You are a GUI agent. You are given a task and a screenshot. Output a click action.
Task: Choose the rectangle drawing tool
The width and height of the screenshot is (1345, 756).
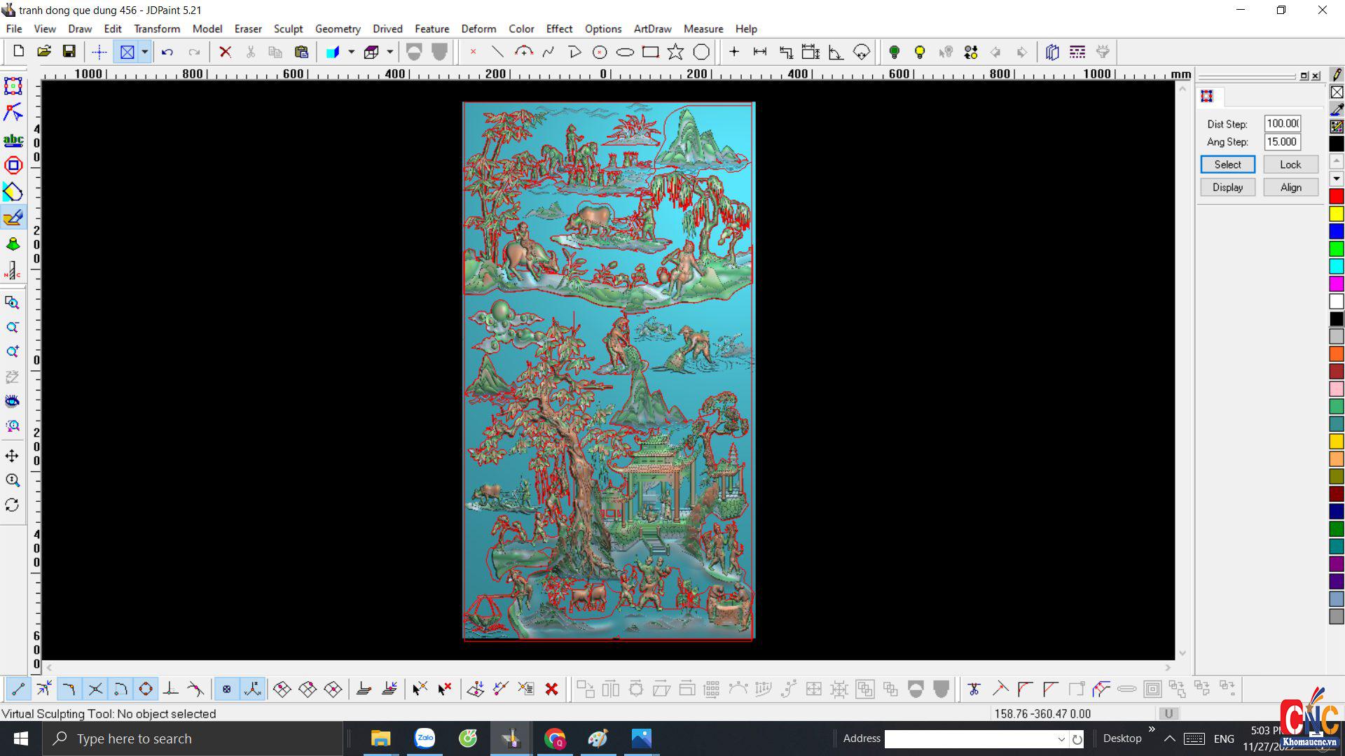pos(650,52)
